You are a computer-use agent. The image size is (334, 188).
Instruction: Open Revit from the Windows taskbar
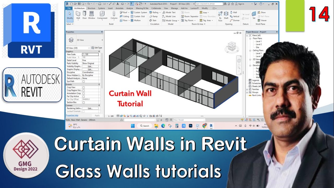coord(211,126)
